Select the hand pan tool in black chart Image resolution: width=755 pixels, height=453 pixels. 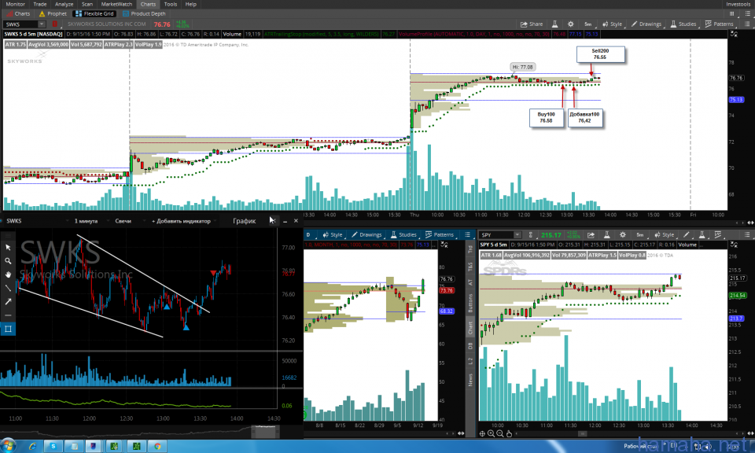click(x=8, y=274)
